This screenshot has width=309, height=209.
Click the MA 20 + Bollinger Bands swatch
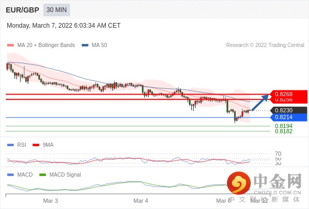10,45
